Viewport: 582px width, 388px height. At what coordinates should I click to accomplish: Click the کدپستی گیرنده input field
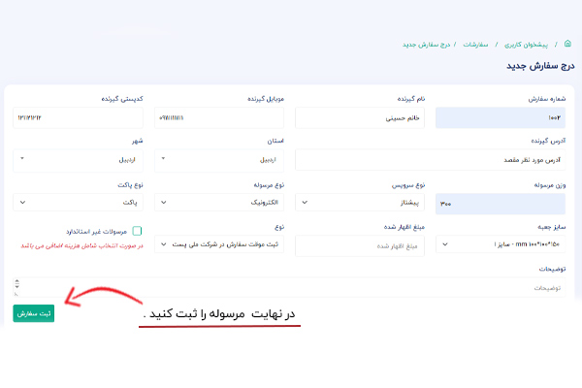(x=78, y=117)
